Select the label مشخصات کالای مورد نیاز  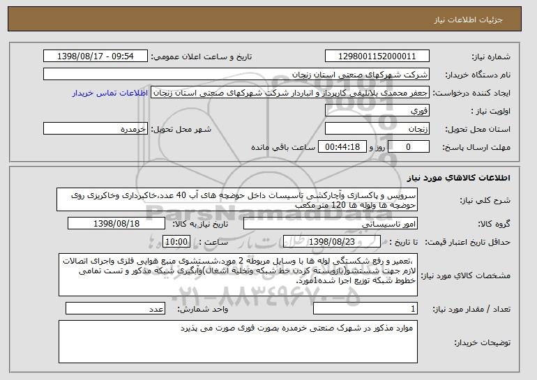(465, 275)
